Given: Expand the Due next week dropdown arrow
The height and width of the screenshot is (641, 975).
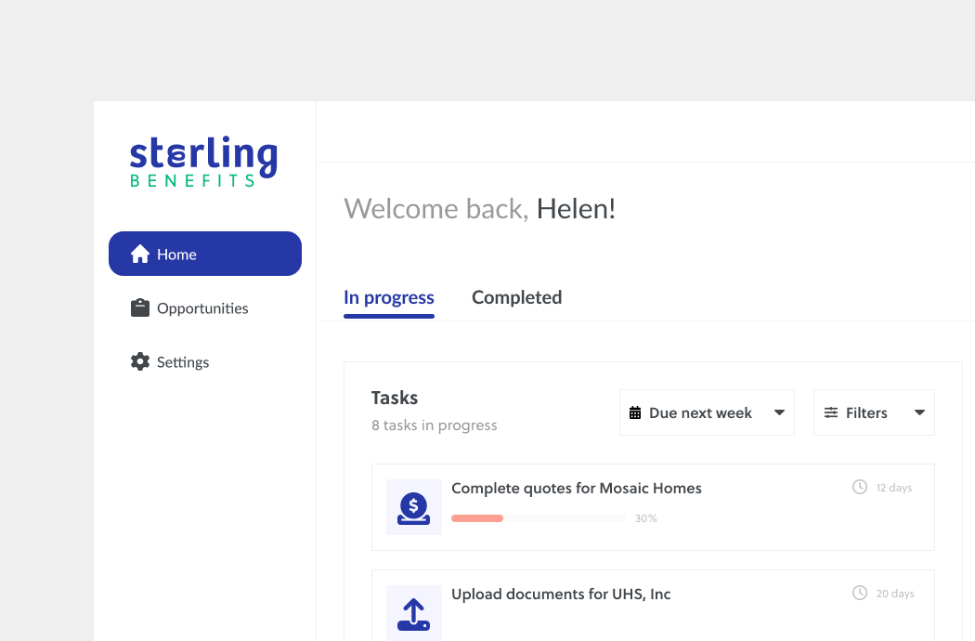Looking at the screenshot, I should pos(779,413).
